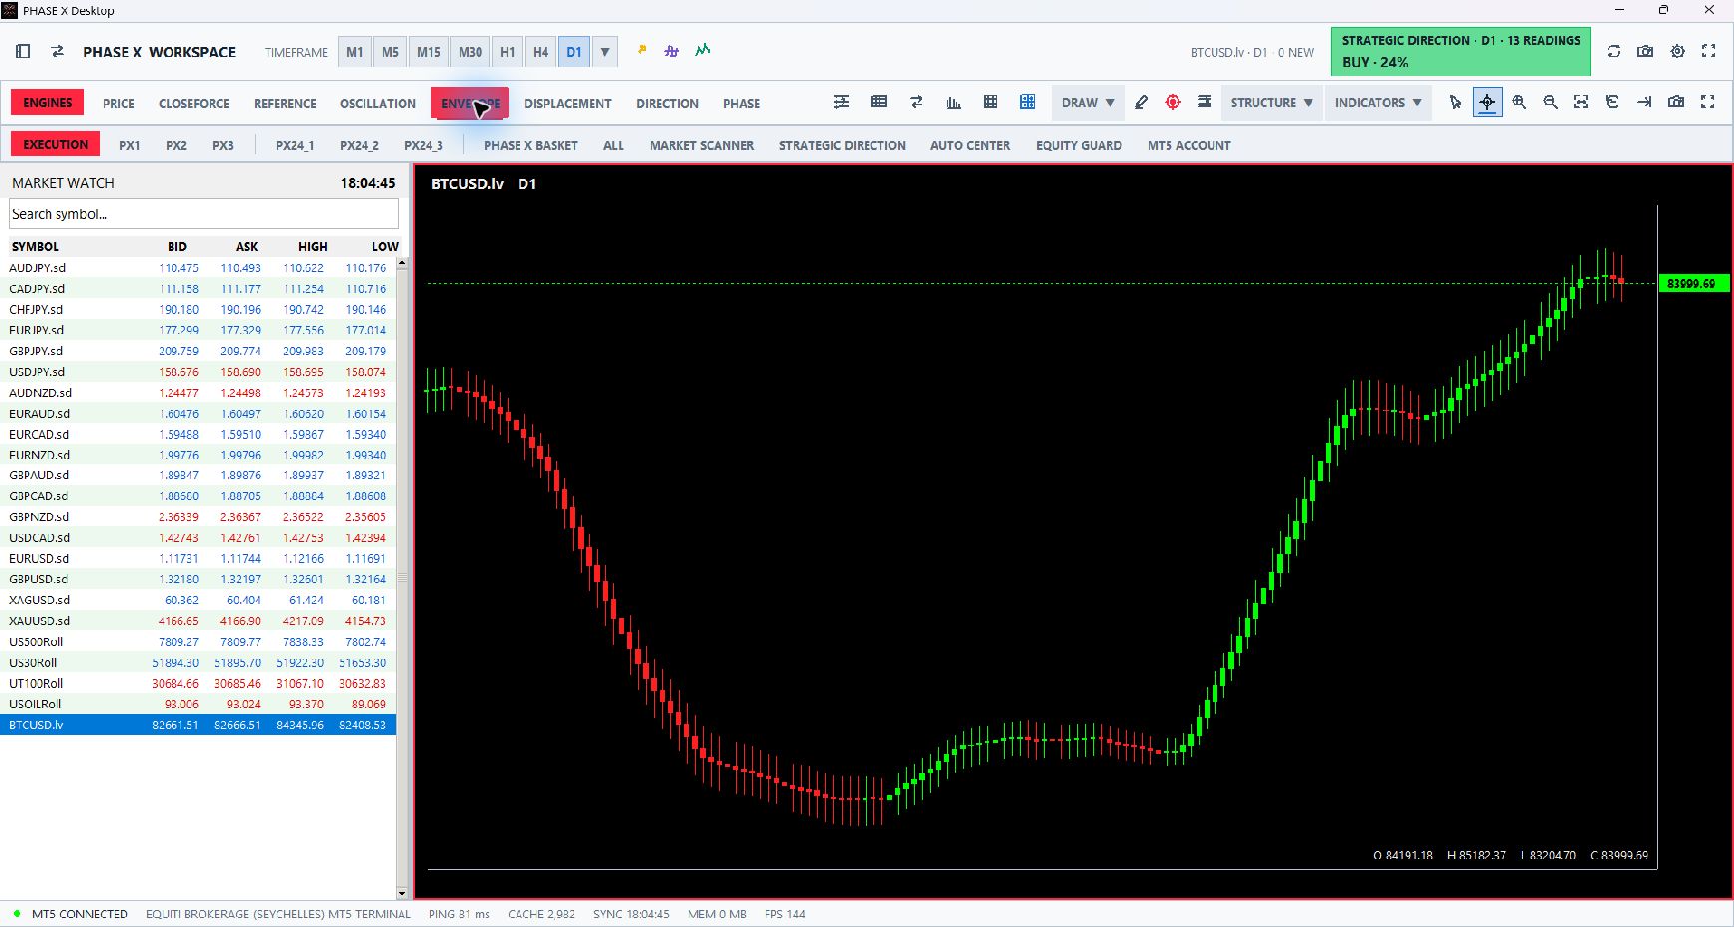Select the arrow pointer cursor tool

(1456, 102)
